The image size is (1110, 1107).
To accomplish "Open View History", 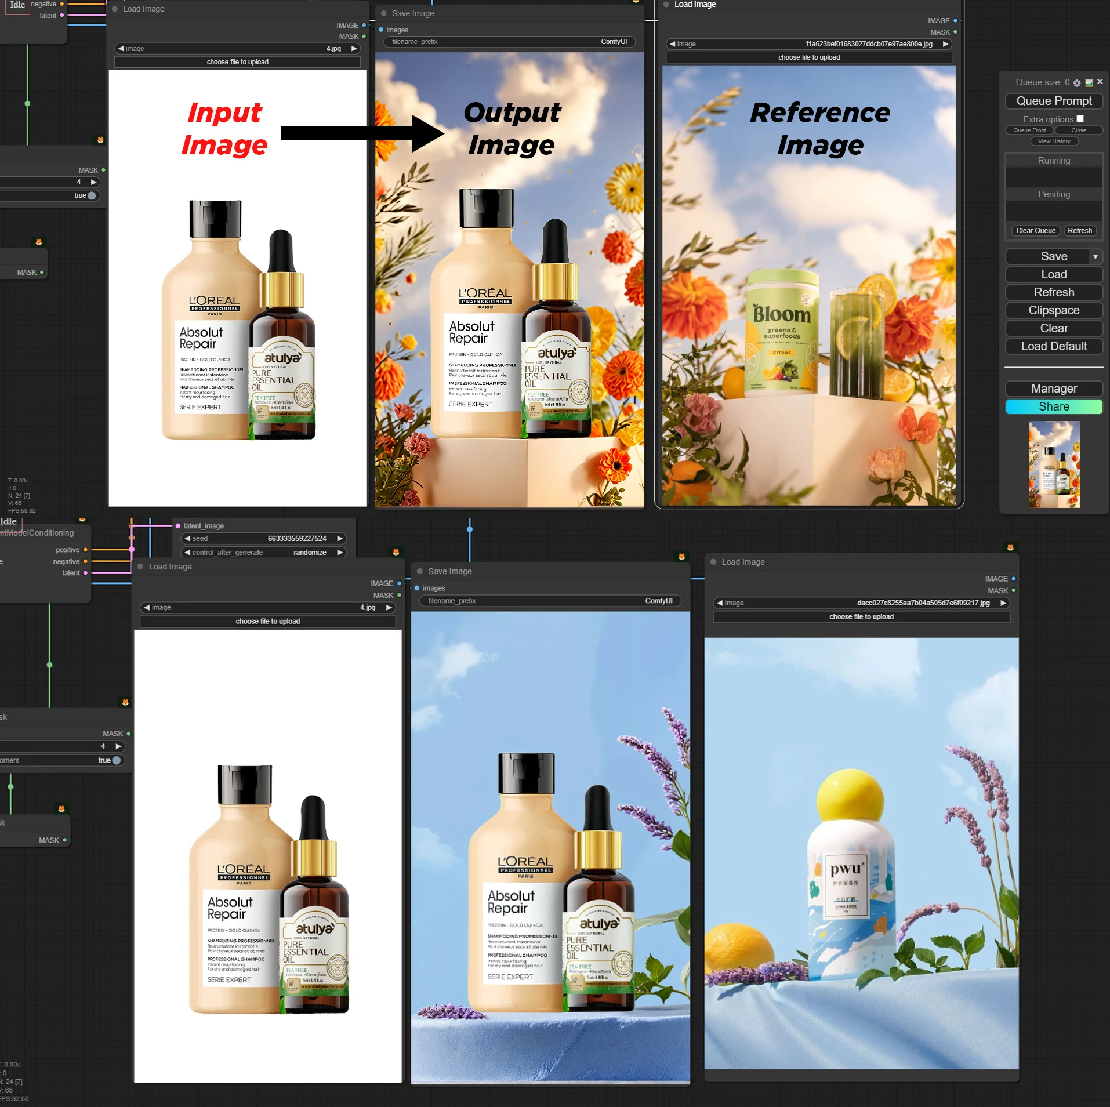I will click(x=1054, y=141).
